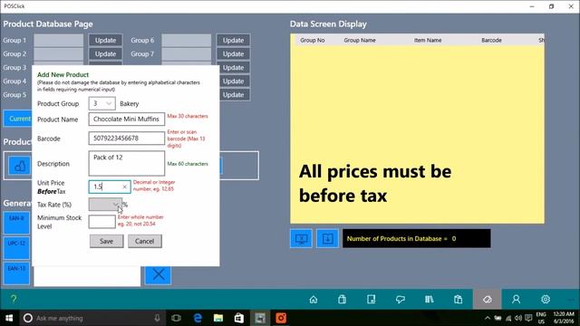
Task: Open the Windows Start menu
Action: point(9,318)
